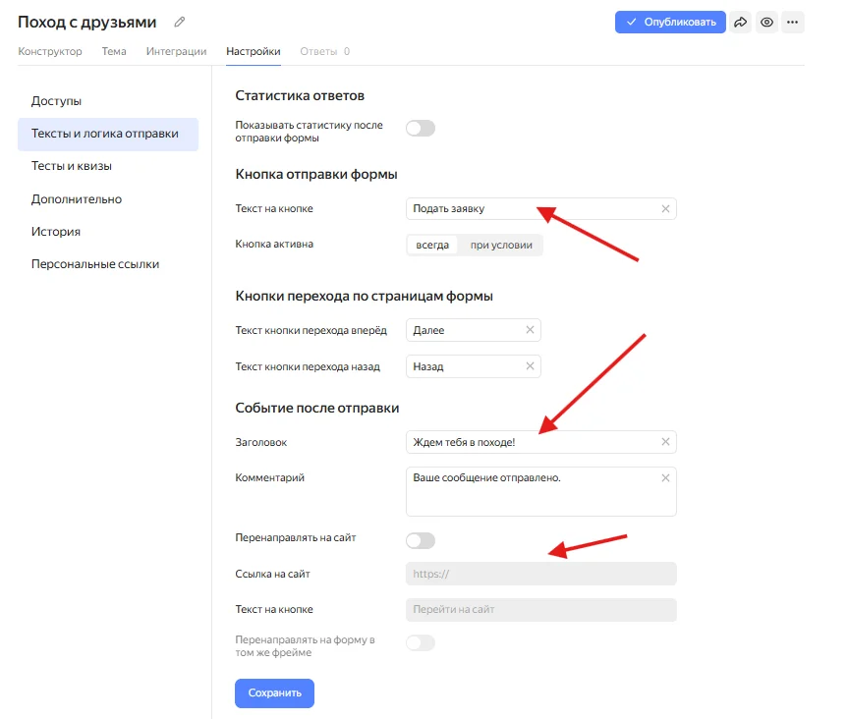This screenshot has height=719, width=848.
Task: Select 'при условии' button activity option
Action: click(501, 245)
